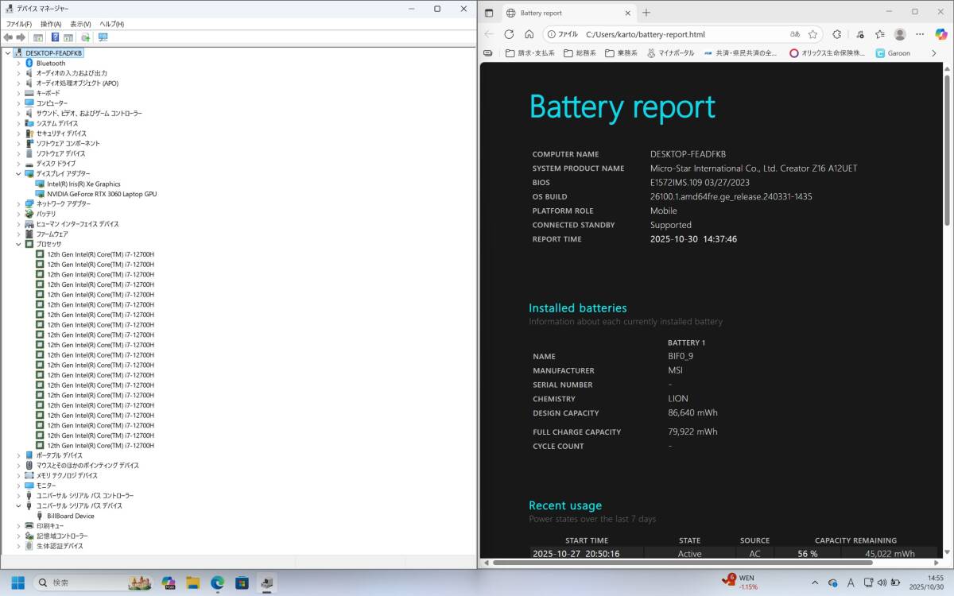Click scan for hardware changes monitor icon
This screenshot has height=596, width=954.
[x=103, y=37]
